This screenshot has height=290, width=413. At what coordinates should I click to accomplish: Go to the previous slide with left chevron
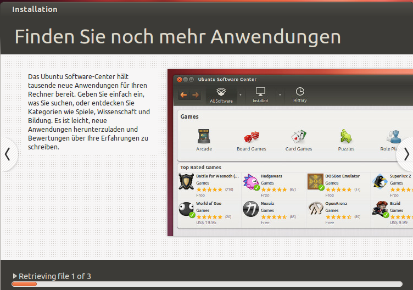click(7, 154)
